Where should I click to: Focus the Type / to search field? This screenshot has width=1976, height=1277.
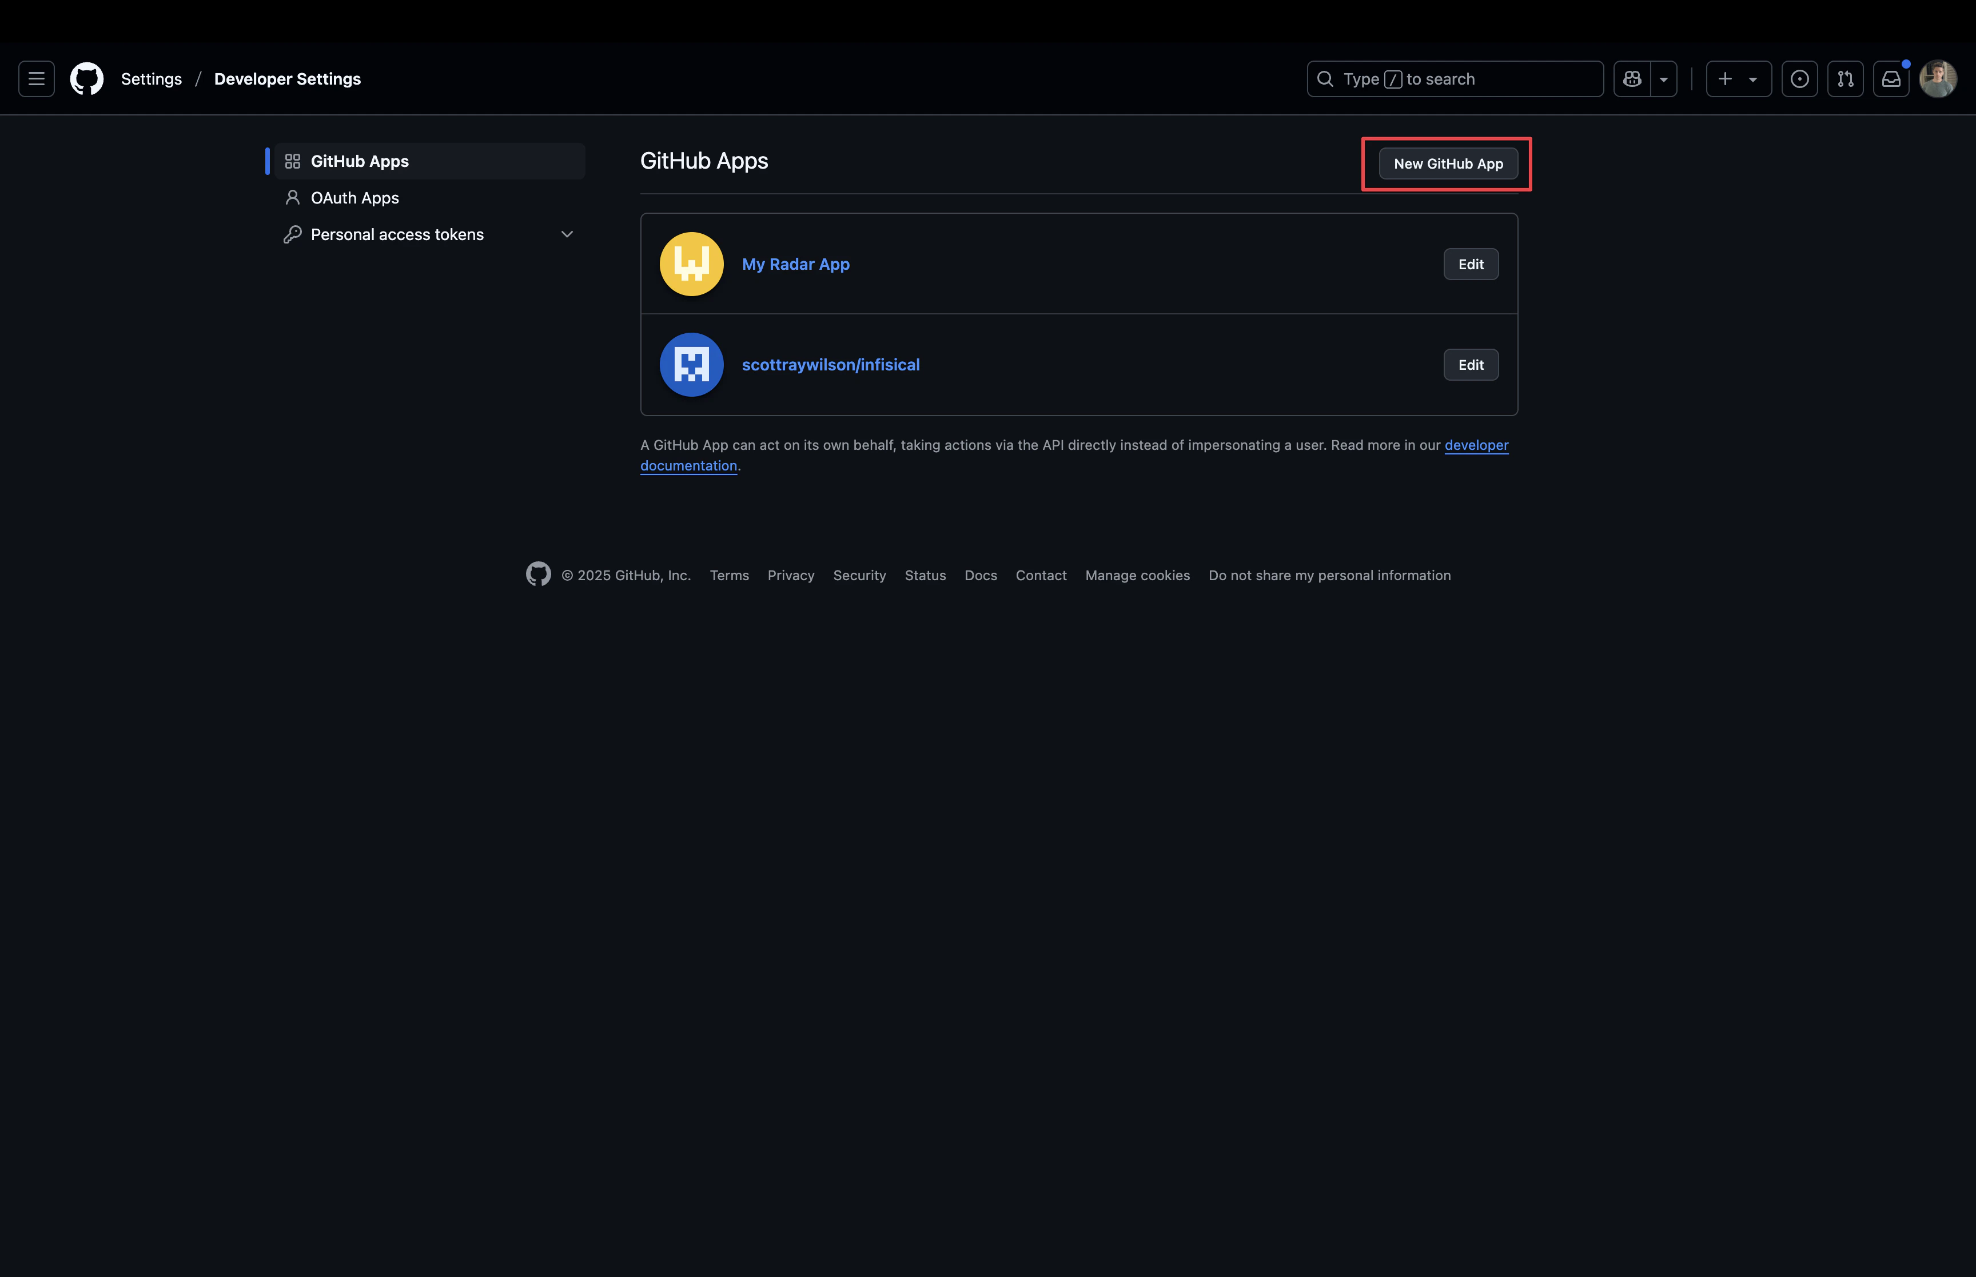(1455, 79)
